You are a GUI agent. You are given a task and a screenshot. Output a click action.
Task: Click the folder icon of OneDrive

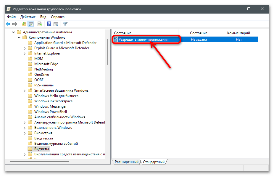pyautogui.click(x=30, y=74)
